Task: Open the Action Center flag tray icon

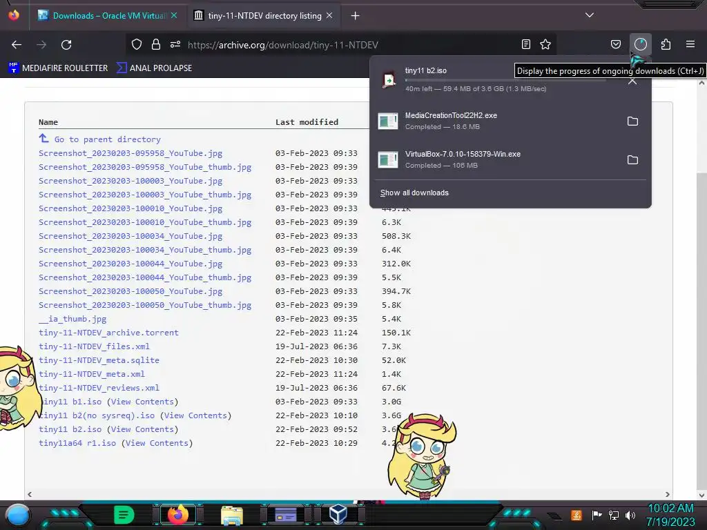Action: tap(597, 515)
